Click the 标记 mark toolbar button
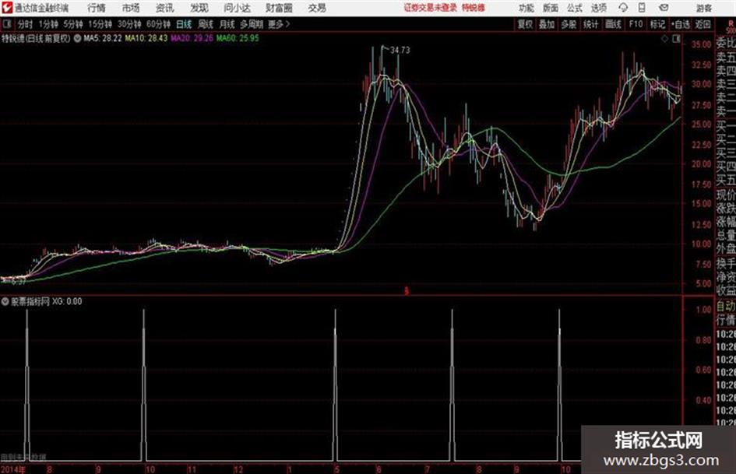Image resolution: width=736 pixels, height=474 pixels. tap(657, 24)
